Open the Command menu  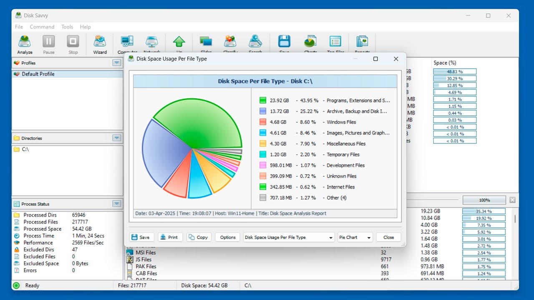click(42, 27)
